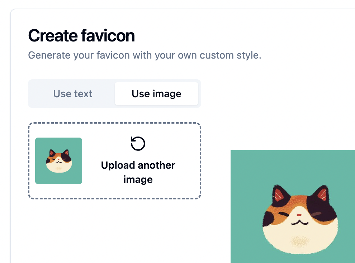
Task: Click inside the dashed upload area
Action: [x=114, y=161]
